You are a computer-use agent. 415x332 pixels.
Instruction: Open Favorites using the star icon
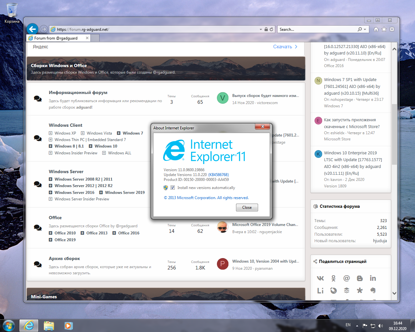384,29
